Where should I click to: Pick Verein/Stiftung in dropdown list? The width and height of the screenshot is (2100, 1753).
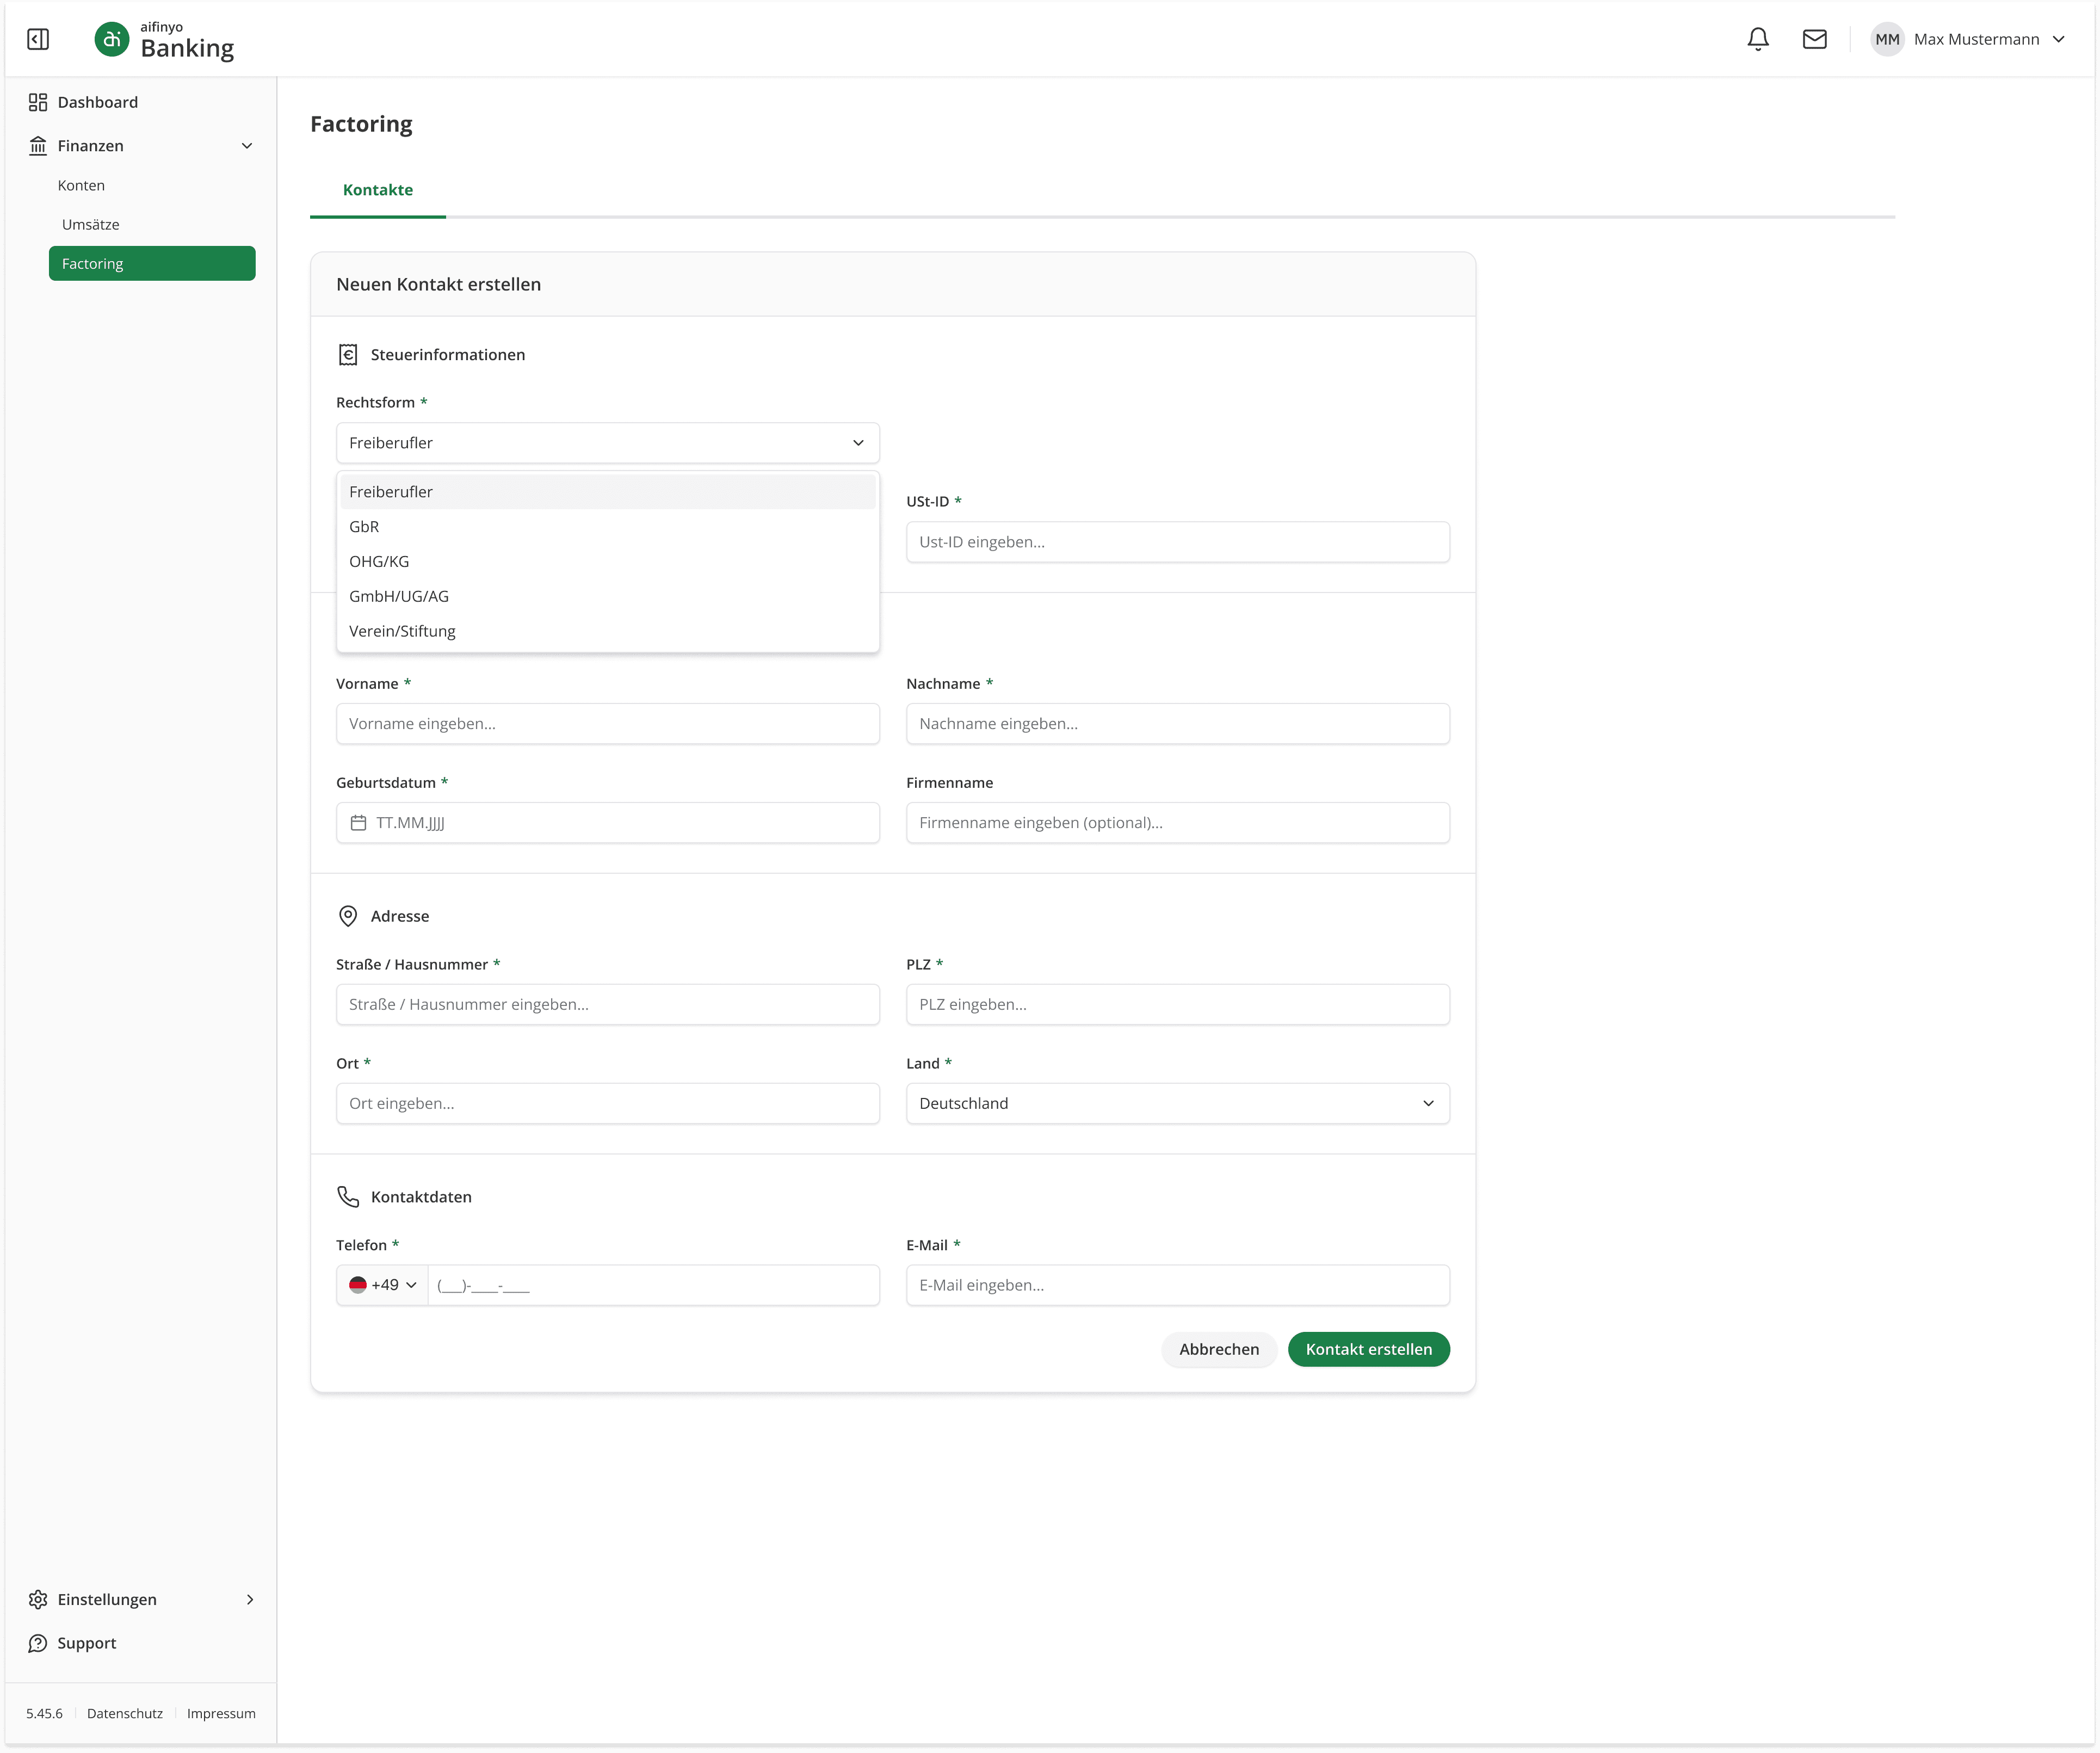(x=402, y=631)
